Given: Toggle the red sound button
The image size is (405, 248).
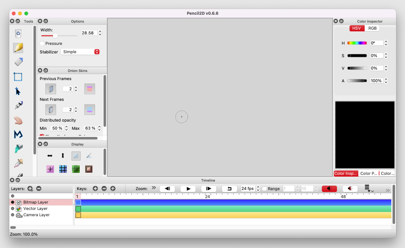Looking at the screenshot, I should coord(330,189).
